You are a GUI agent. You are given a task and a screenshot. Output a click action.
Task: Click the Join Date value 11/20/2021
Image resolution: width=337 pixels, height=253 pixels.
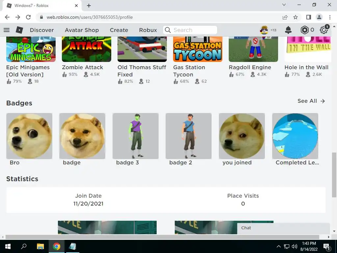[x=88, y=204]
